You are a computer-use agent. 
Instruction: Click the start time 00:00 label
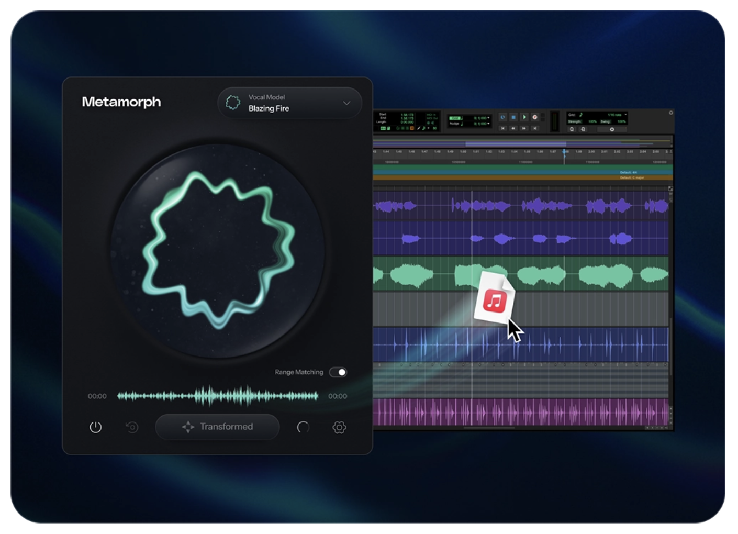pyautogui.click(x=97, y=396)
